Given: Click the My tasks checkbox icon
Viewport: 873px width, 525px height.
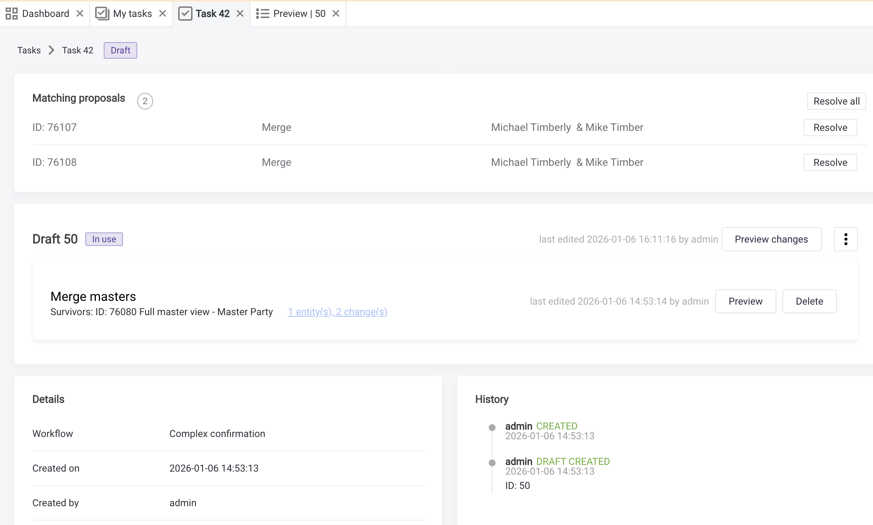Looking at the screenshot, I should coord(102,14).
